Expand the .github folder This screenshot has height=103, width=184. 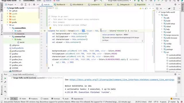pos(7,11)
